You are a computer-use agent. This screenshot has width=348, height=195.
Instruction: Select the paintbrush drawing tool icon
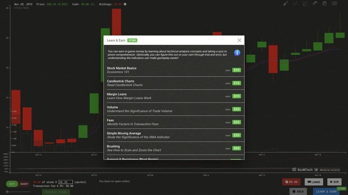pos(285,3)
